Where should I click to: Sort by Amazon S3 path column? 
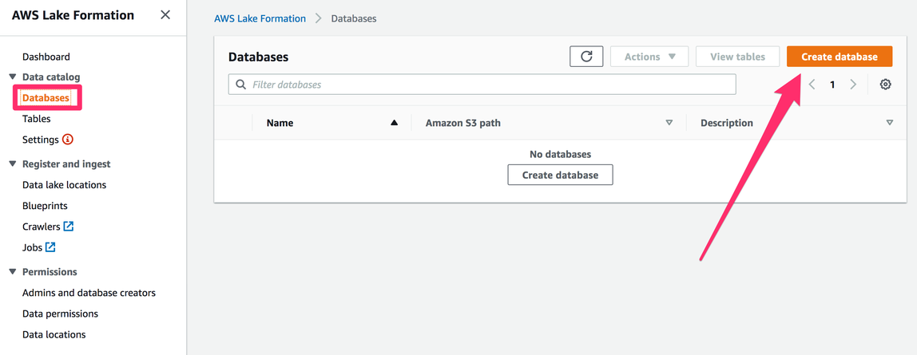coord(669,123)
